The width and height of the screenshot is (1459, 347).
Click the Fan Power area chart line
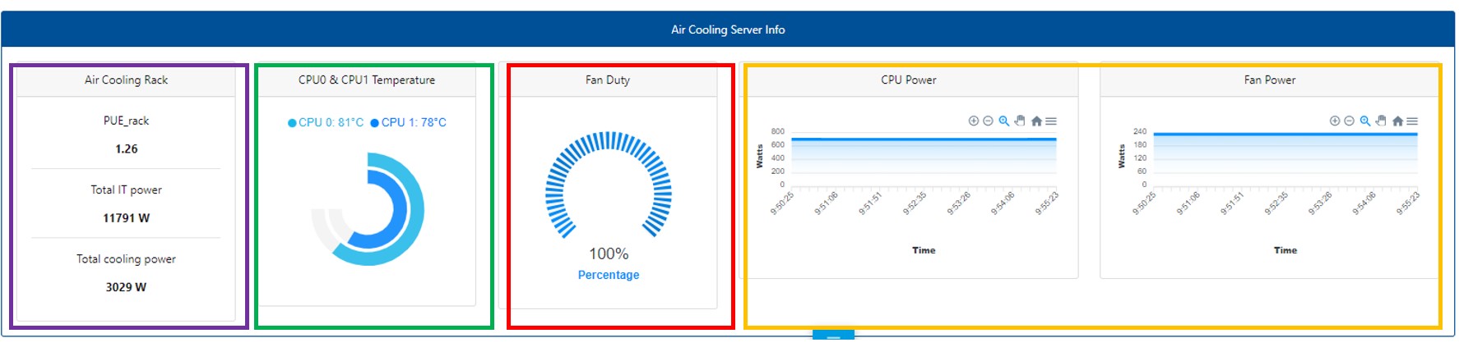pos(1285,134)
